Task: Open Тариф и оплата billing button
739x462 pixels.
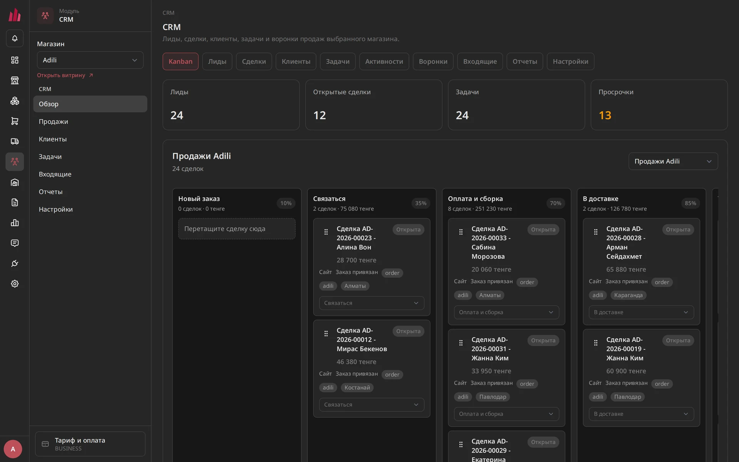Action: 90,444
